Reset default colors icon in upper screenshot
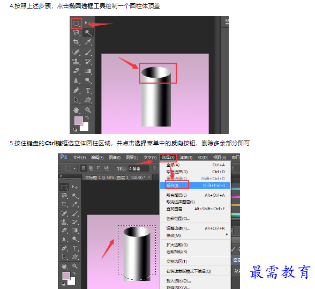 click(x=75, y=130)
